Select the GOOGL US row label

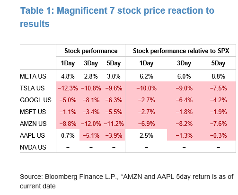click(x=35, y=100)
